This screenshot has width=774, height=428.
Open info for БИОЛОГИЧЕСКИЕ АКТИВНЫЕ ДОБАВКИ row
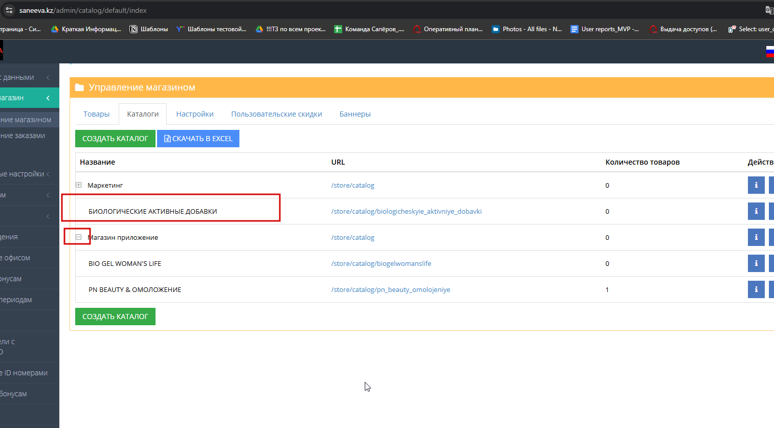click(756, 211)
